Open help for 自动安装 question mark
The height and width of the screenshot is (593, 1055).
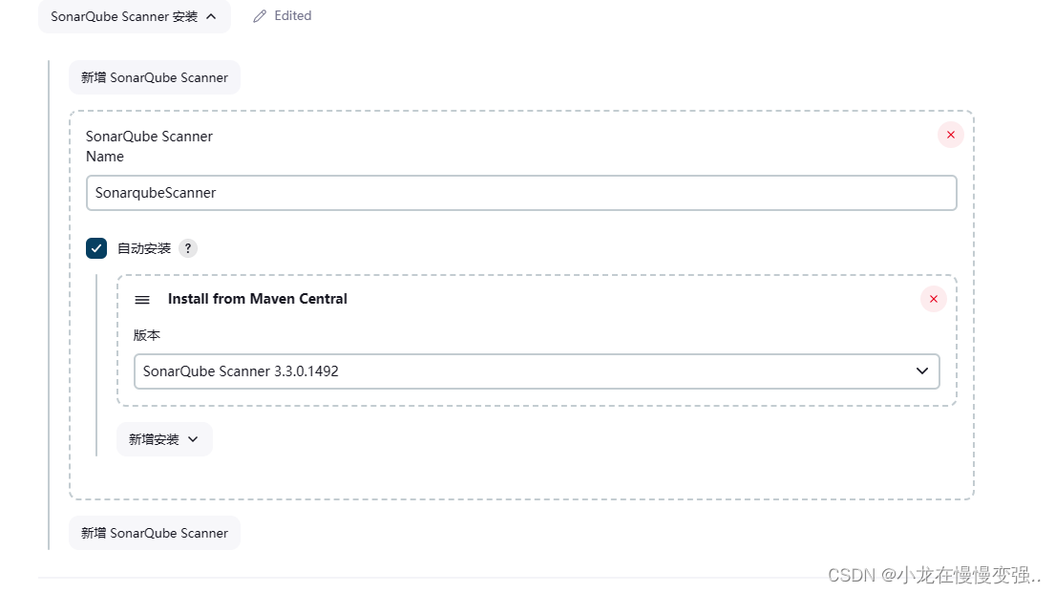point(188,248)
